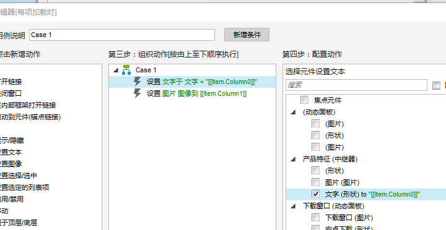Collapse the 产品特征 (中继器) group
The width and height of the screenshot is (446, 230).
(x=293, y=160)
